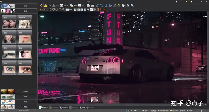Click the printer icon in the toolbar
Screen dimensions: 209x112
point(88,6)
